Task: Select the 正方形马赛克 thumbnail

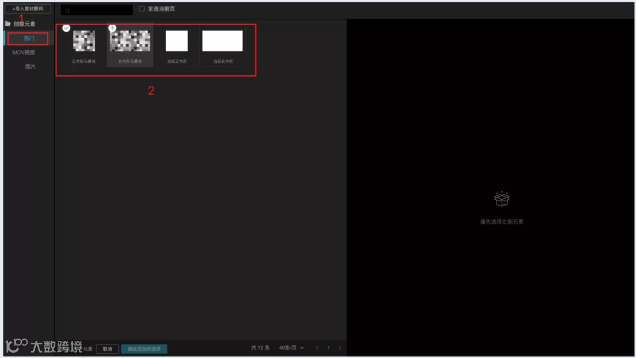Action: tap(84, 41)
